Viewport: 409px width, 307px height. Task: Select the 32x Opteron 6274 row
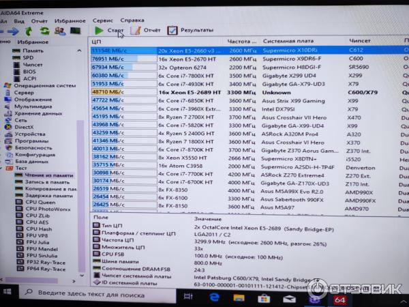click(249, 68)
